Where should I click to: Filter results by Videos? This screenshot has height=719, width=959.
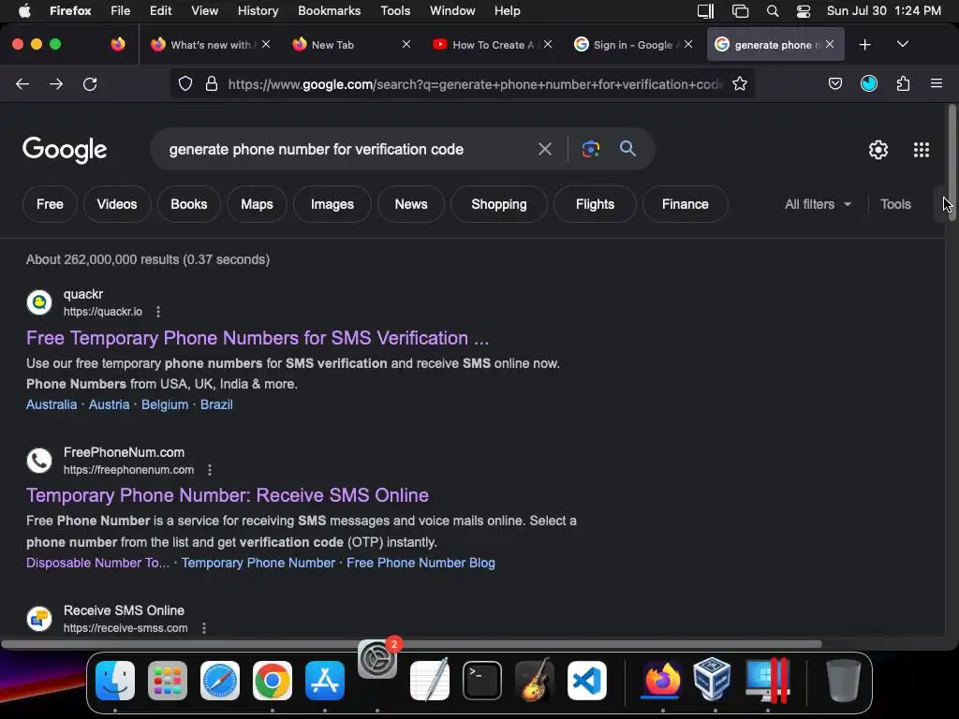(x=117, y=204)
